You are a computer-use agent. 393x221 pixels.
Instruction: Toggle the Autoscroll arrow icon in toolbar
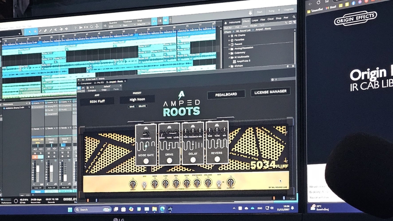pos(166,20)
